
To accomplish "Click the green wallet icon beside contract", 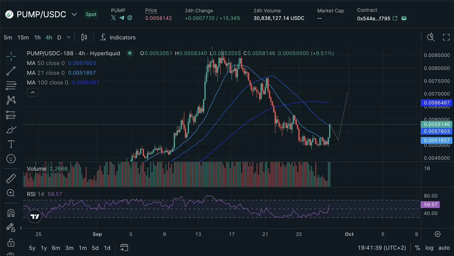I will coord(404,18).
